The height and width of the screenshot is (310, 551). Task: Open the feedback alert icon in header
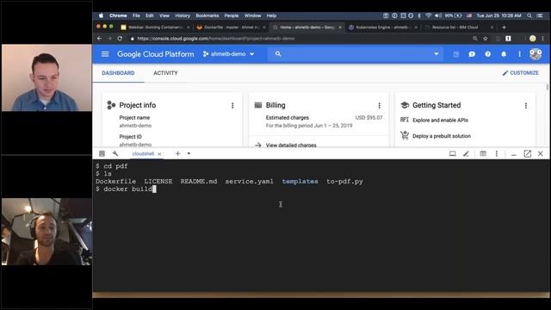pyautogui.click(x=472, y=54)
